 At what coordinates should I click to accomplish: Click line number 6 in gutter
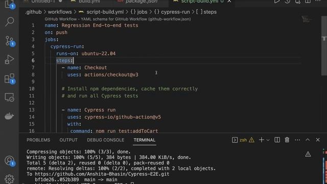coord(33,60)
